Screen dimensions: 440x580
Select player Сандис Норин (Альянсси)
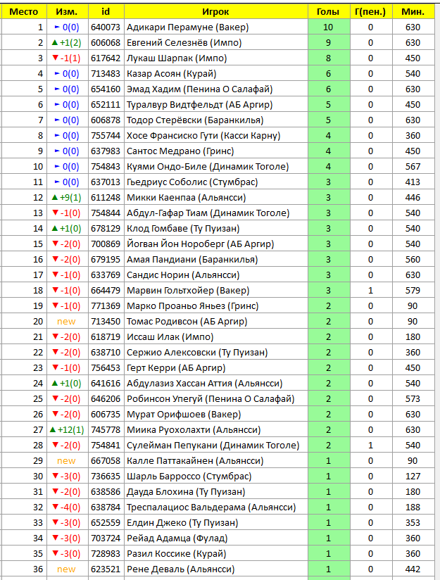(x=183, y=275)
